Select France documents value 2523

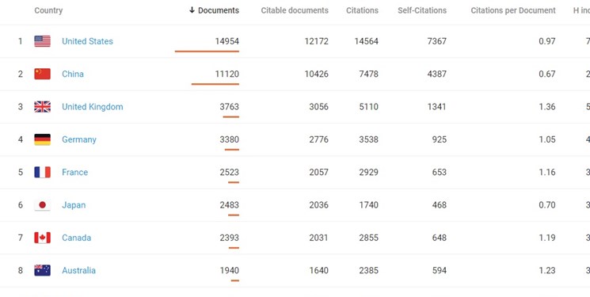[x=230, y=172]
